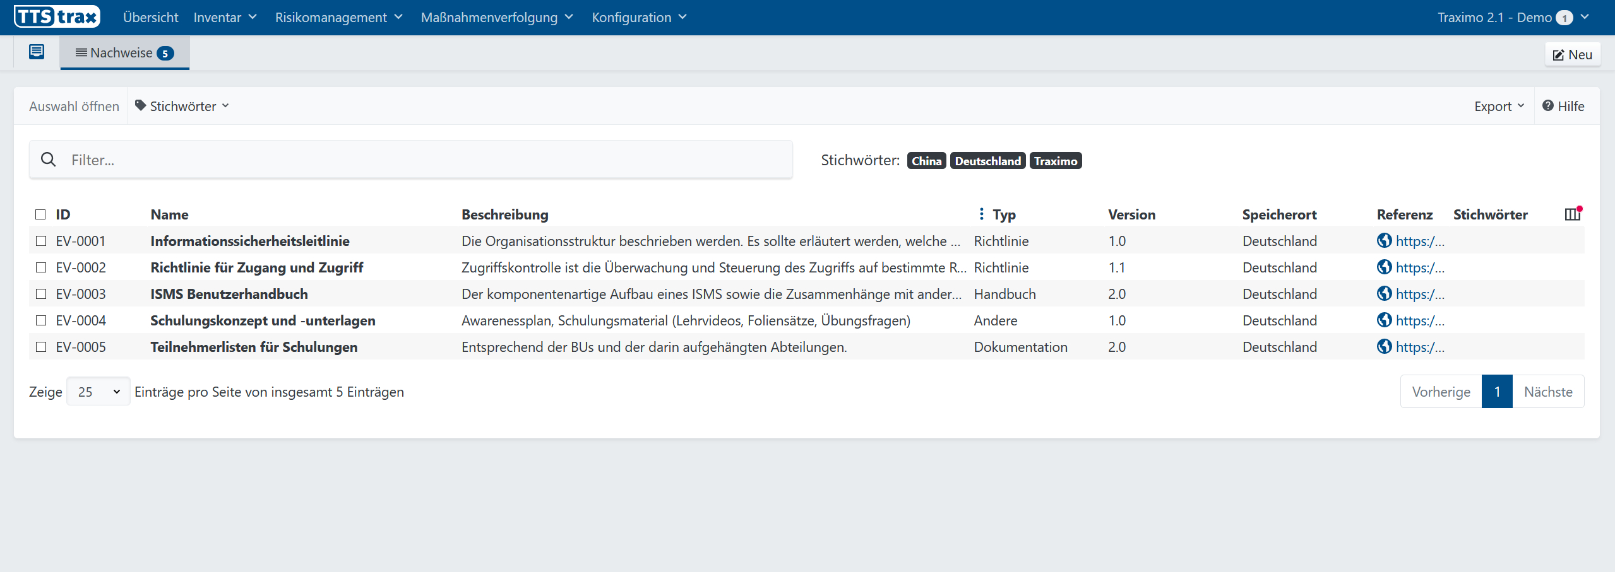Filter by the China keyword tag
The width and height of the screenshot is (1615, 572).
(926, 161)
